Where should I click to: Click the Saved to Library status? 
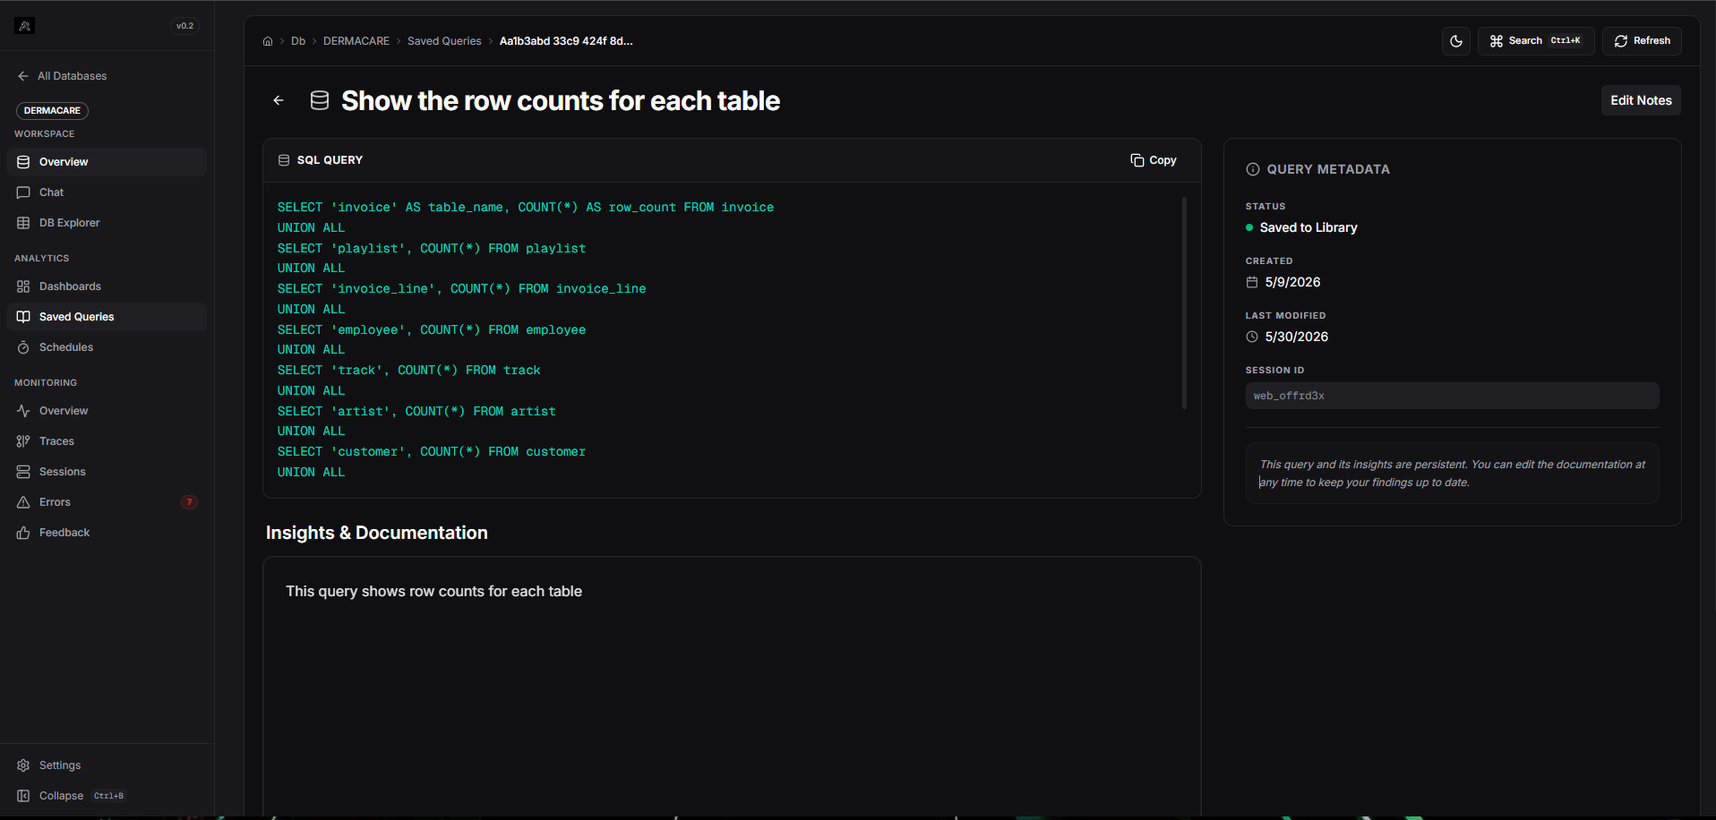point(1308,227)
